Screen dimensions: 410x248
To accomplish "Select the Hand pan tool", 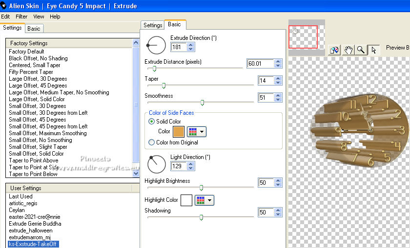I will click(348, 50).
